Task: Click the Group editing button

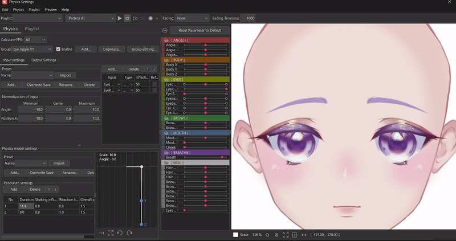Action: point(142,50)
